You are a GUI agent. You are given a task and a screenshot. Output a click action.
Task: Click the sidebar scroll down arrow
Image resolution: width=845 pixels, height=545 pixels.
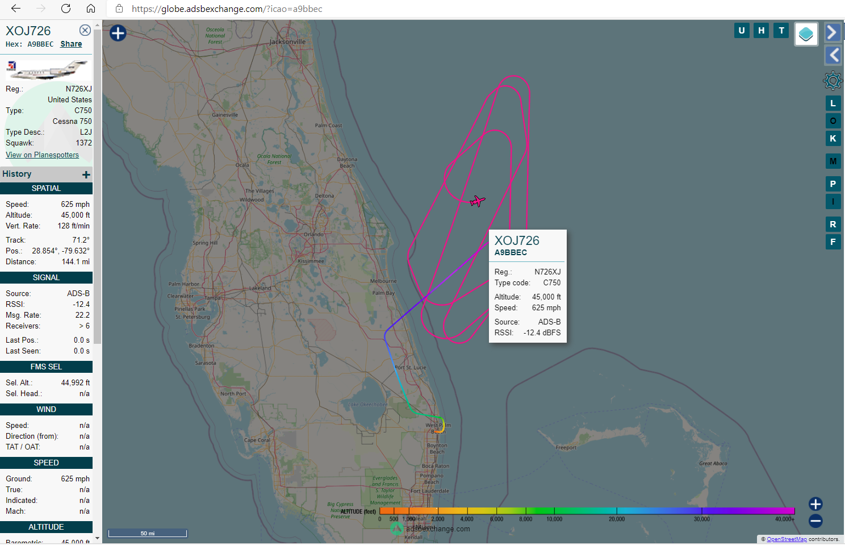(x=98, y=538)
